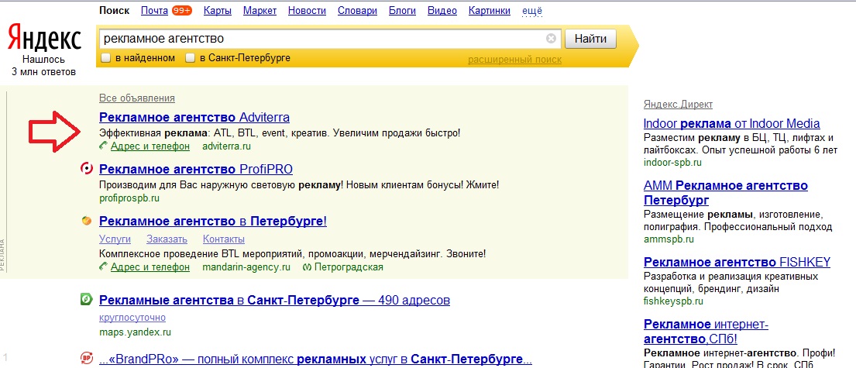The height and width of the screenshot is (368, 856).
Task: Click the Петроградская metro station text
Action: coord(349,267)
